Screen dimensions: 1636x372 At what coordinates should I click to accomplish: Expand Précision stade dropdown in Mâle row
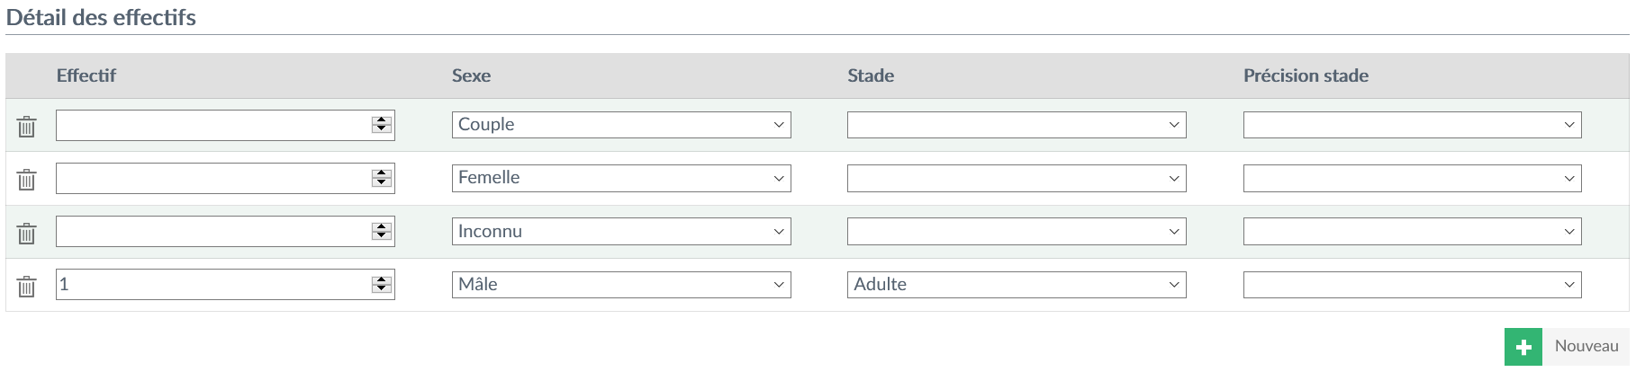(1412, 285)
